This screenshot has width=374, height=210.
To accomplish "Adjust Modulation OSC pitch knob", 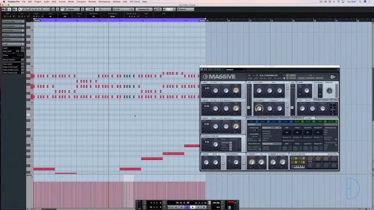I will tap(216, 144).
